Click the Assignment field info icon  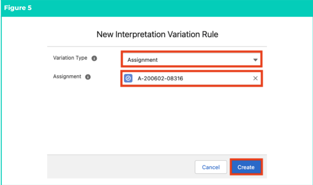(88, 77)
